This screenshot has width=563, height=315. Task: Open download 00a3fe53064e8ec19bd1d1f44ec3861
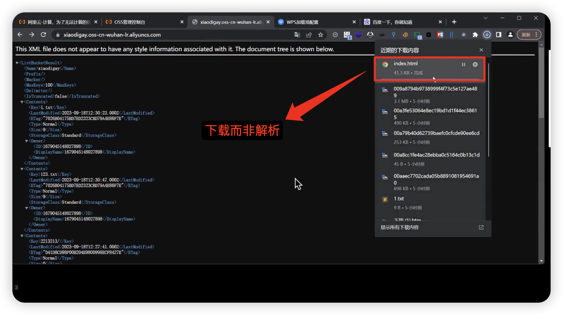point(430,117)
